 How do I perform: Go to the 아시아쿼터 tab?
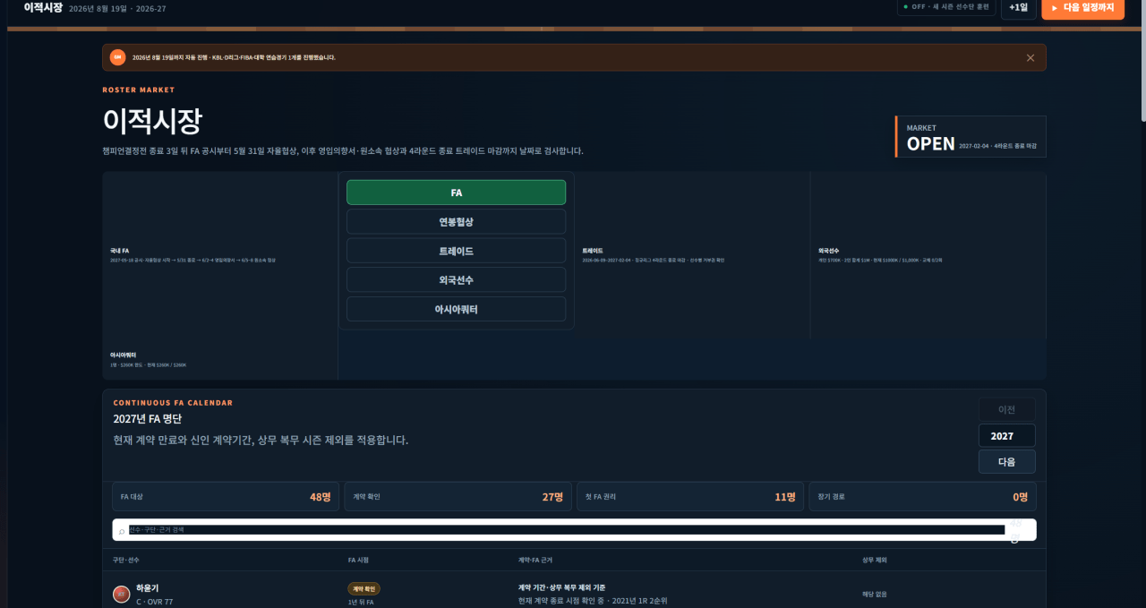pyautogui.click(x=457, y=309)
